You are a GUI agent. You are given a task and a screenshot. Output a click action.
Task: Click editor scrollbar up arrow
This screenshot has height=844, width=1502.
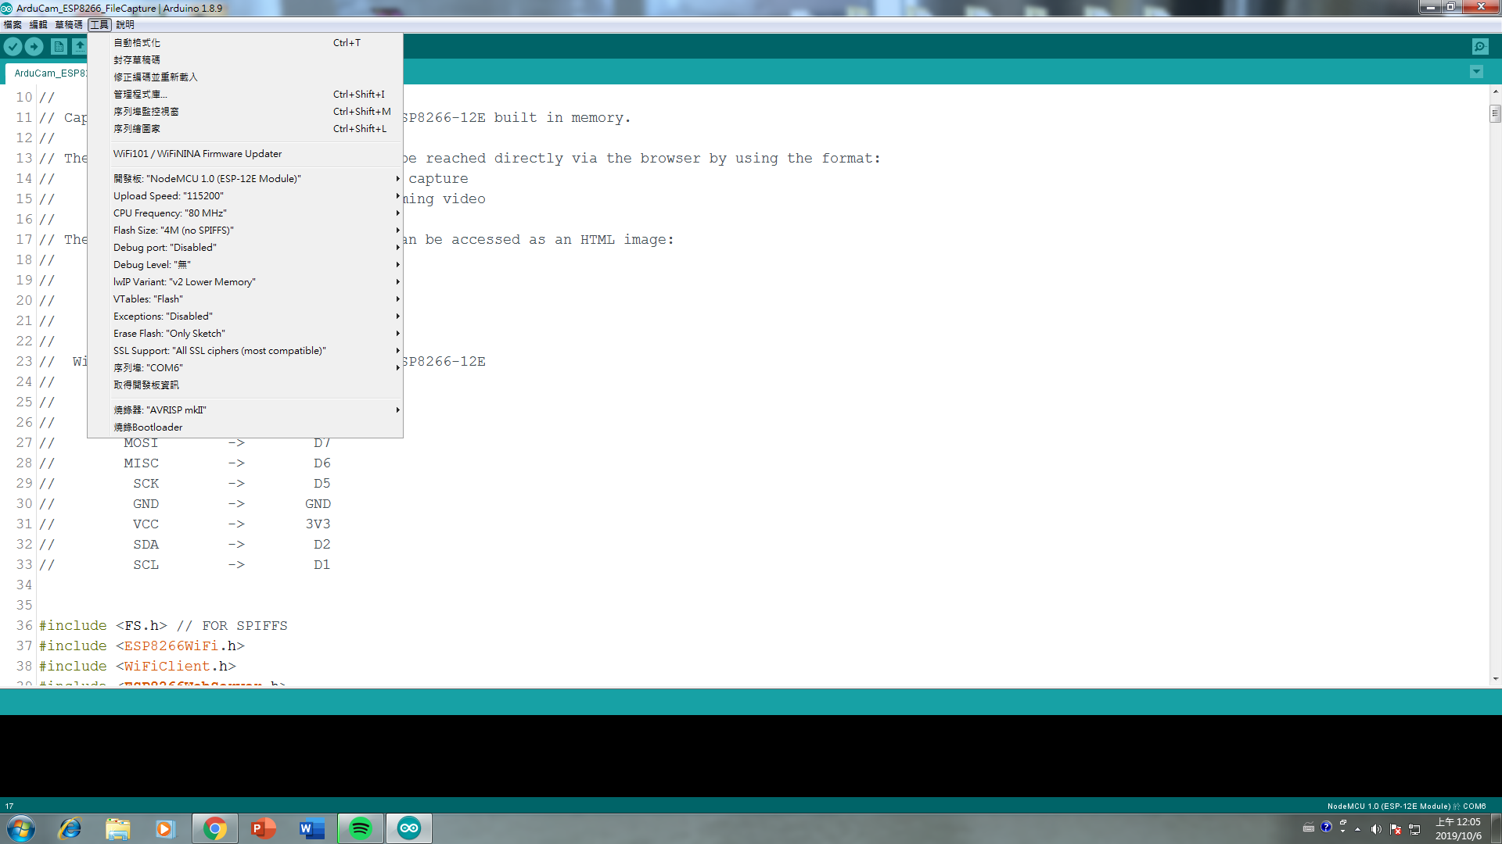[x=1495, y=91]
